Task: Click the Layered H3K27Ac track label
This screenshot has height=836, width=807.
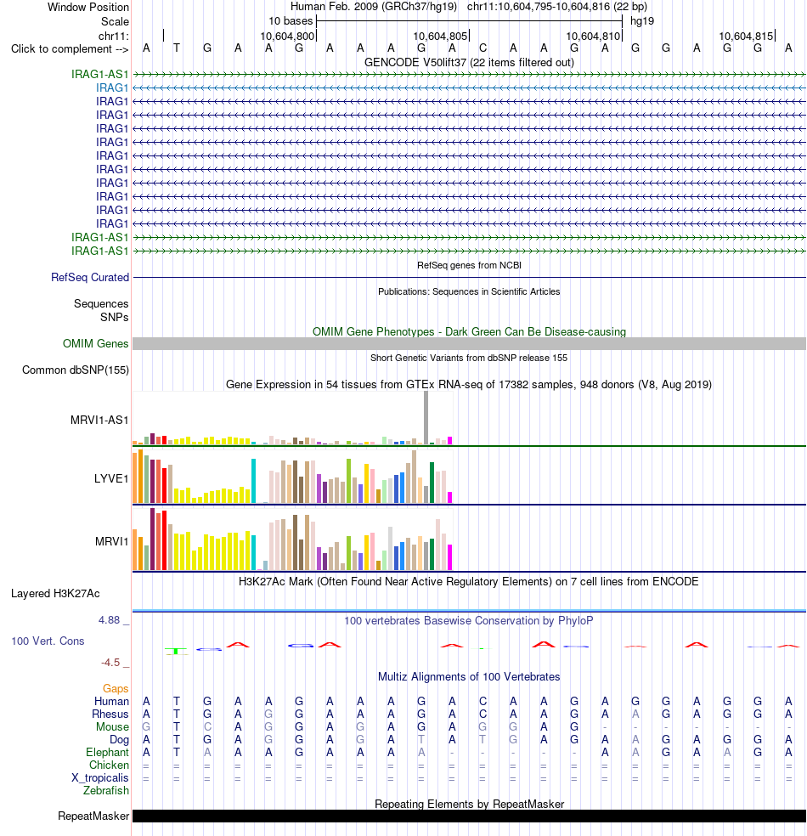Action: tap(55, 593)
